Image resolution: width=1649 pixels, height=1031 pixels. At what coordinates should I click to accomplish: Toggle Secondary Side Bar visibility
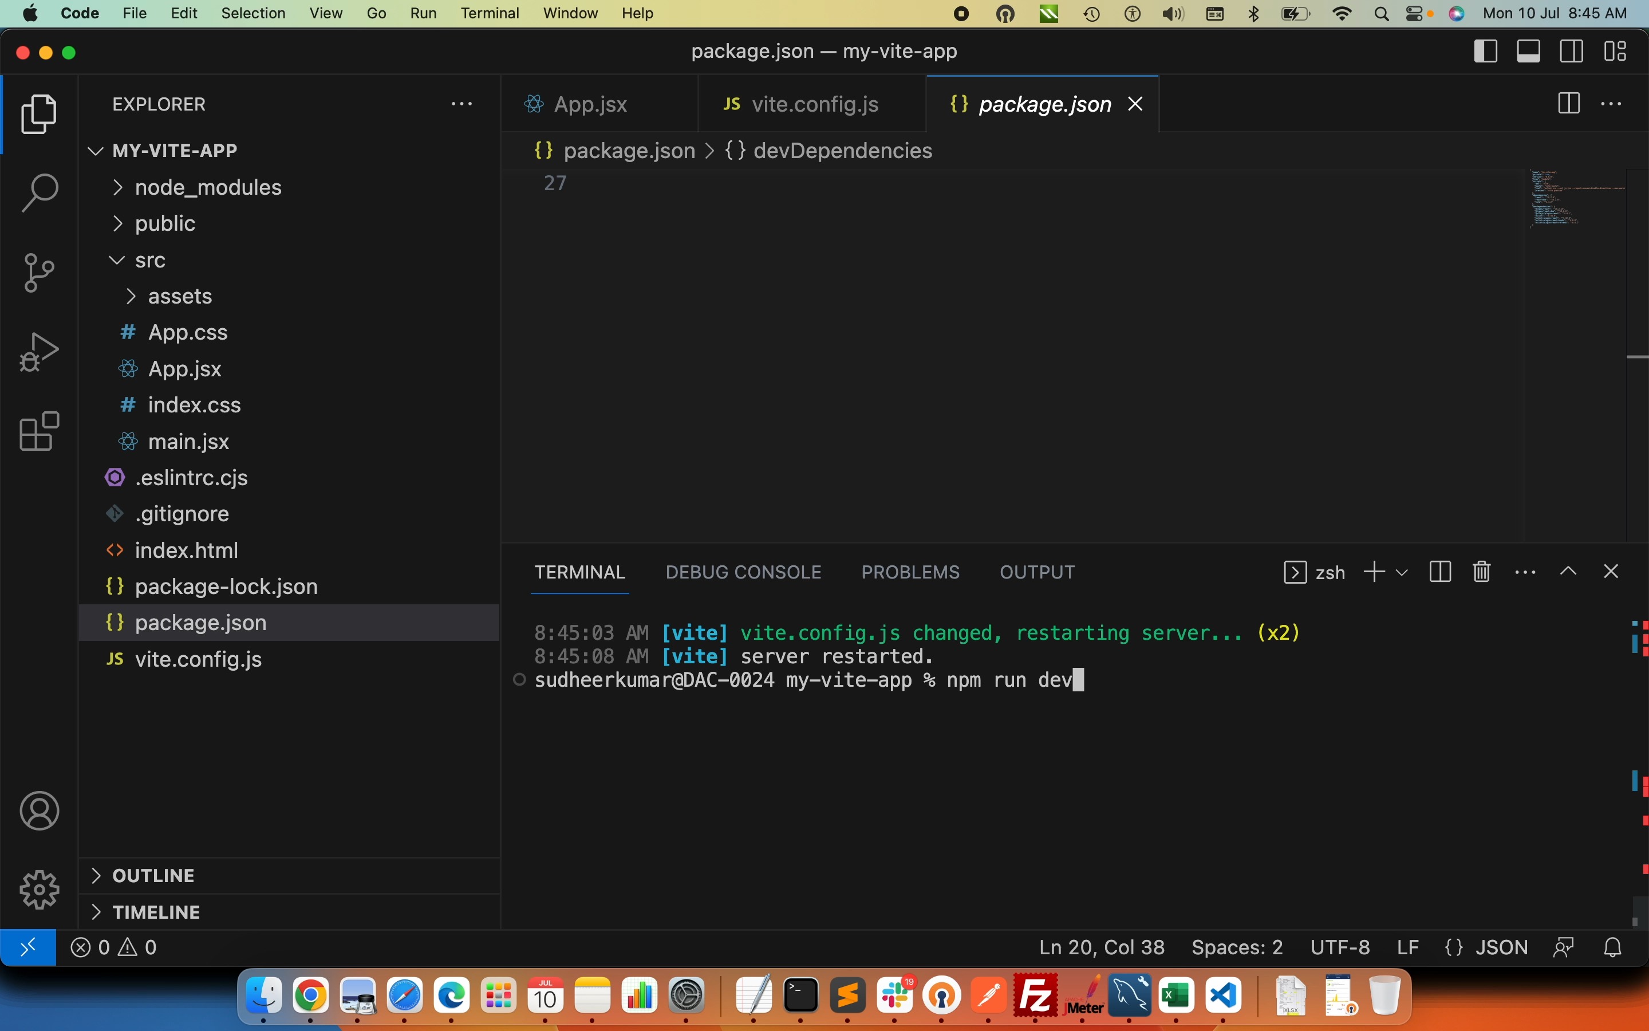1571,51
